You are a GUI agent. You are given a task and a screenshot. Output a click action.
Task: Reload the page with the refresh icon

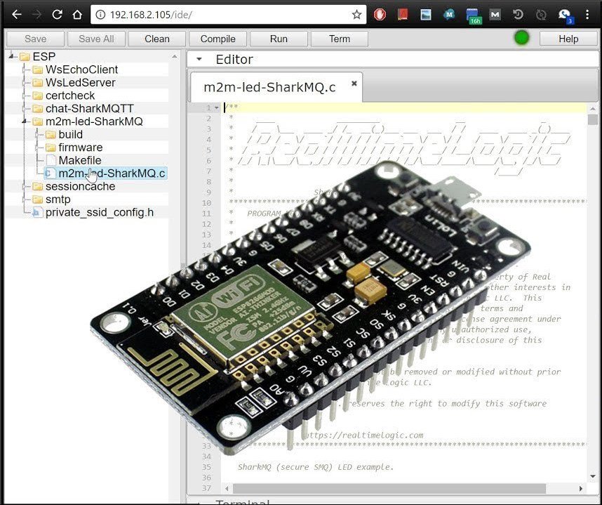point(57,15)
